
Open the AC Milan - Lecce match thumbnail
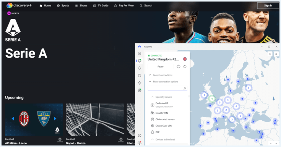(34, 120)
